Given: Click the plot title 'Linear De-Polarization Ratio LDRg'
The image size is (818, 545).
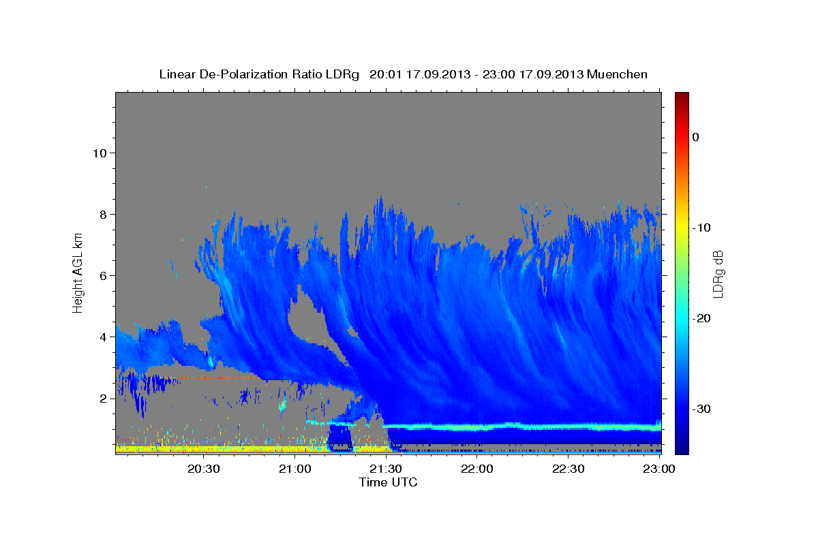Looking at the screenshot, I should [259, 74].
